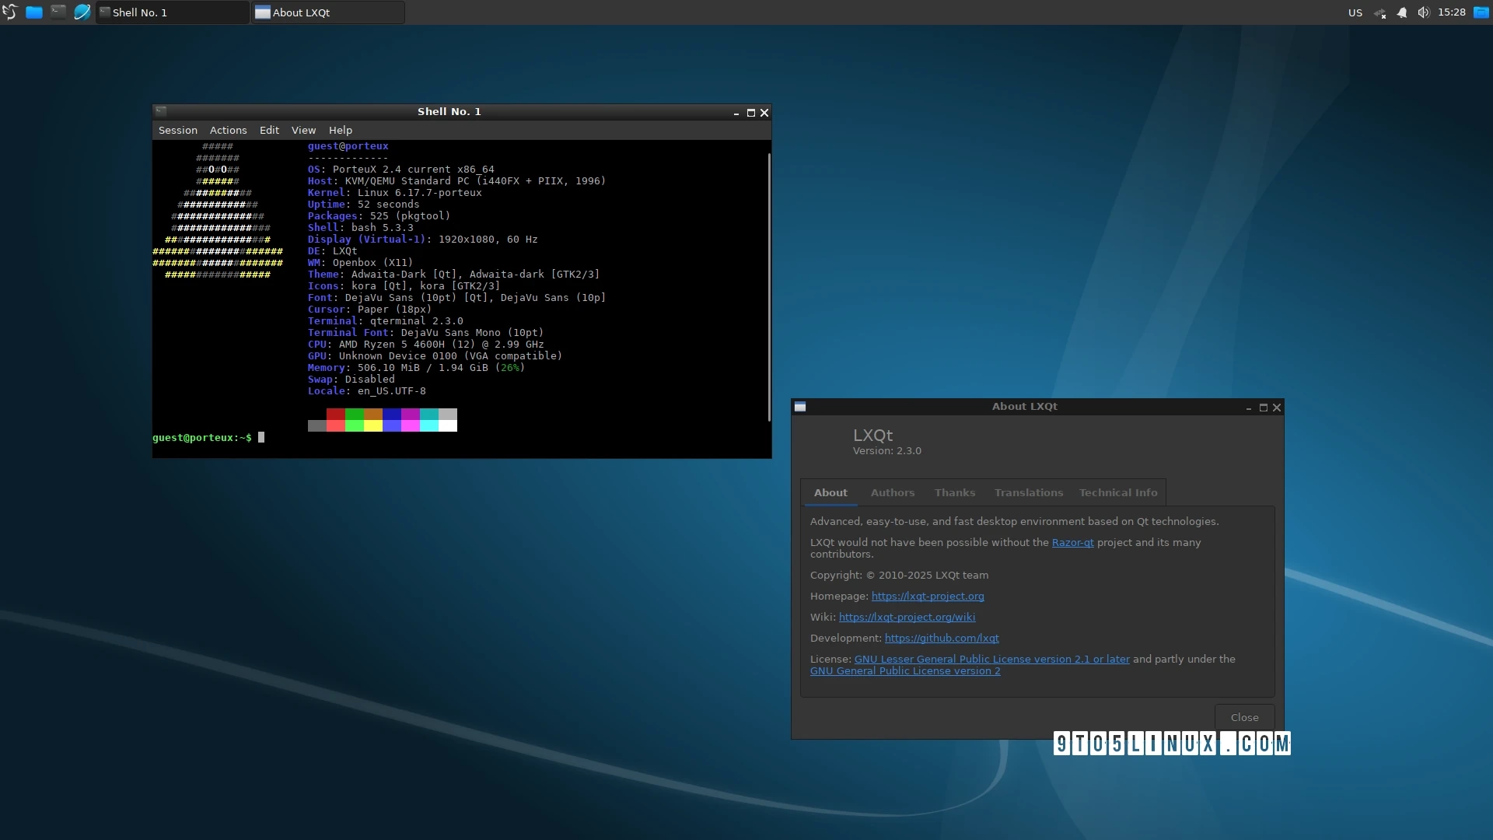Switch to the Thanks tab
Screen dimensions: 1493x840
pyautogui.click(x=954, y=492)
